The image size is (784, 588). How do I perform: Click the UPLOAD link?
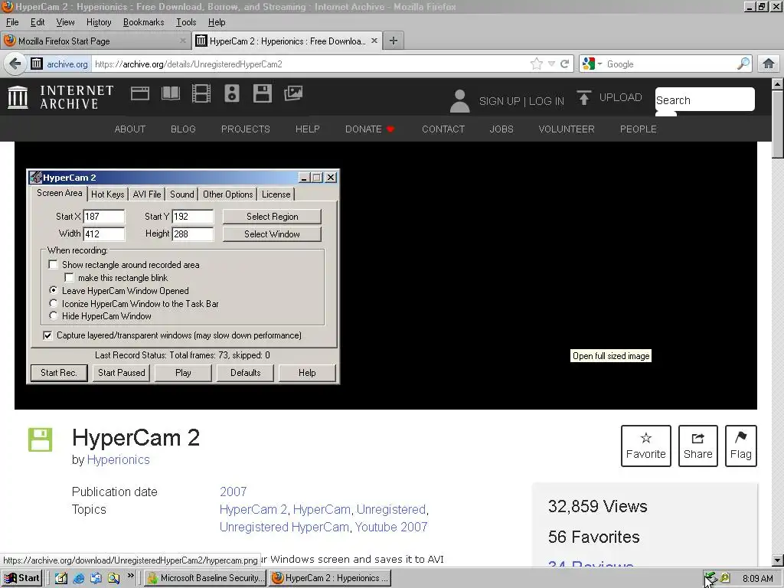620,97
